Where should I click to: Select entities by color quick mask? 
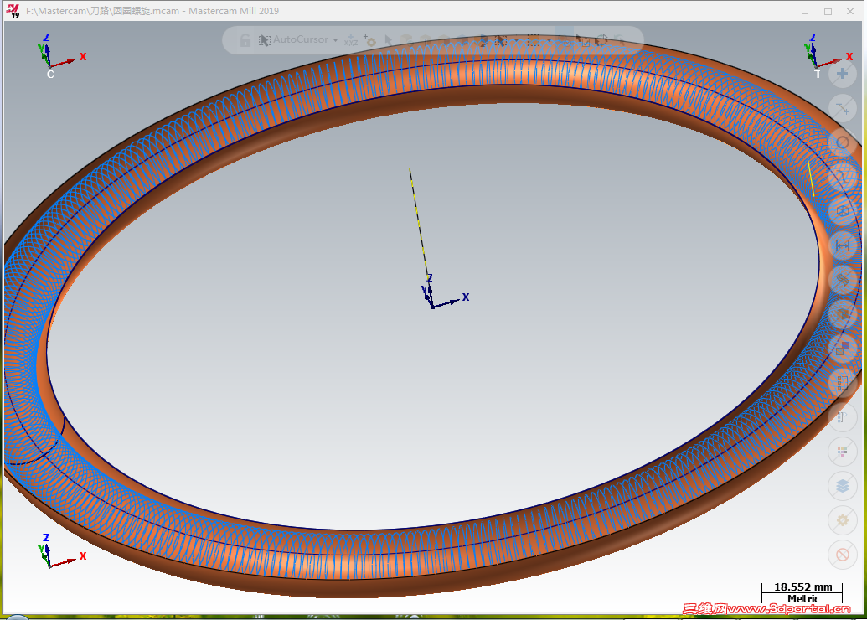[x=842, y=349]
